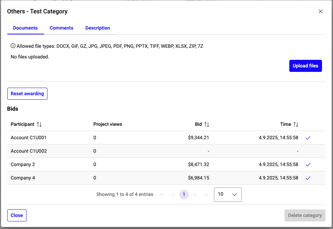Select the Documents tab

25,28
